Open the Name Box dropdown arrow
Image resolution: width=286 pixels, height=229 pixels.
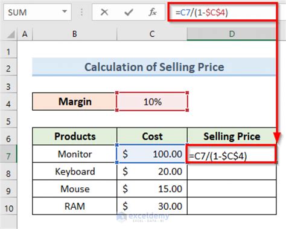point(65,11)
